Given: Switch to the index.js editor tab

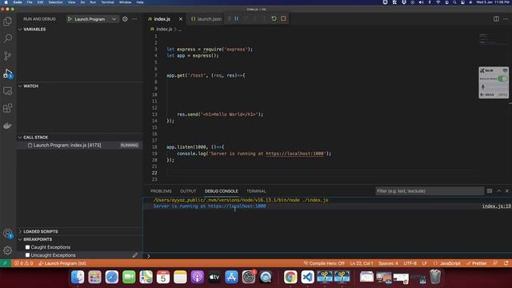Looking at the screenshot, I should (162, 19).
